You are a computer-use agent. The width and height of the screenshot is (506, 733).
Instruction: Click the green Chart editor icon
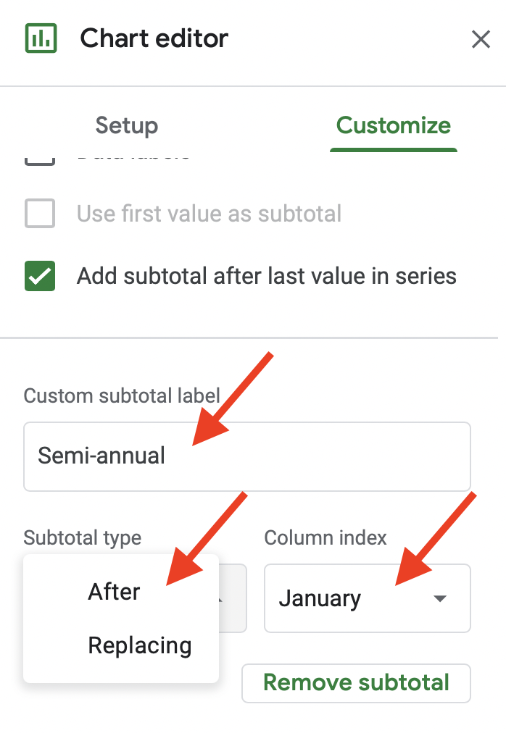[41, 38]
